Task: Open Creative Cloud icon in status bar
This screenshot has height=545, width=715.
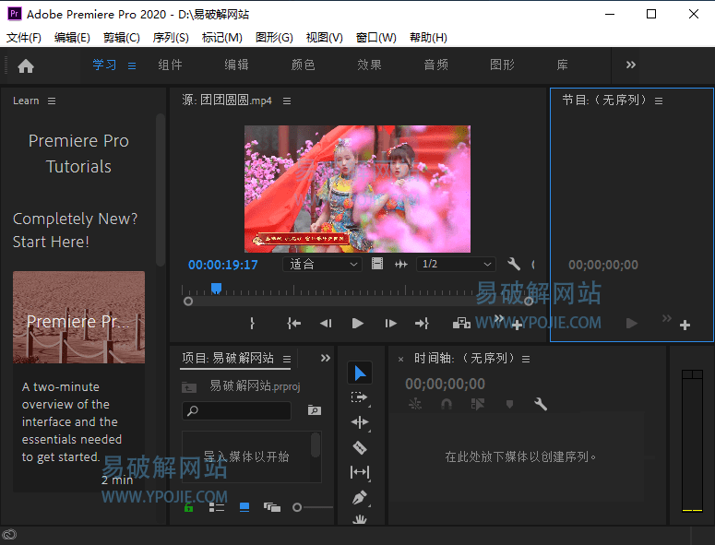Action: 9,535
